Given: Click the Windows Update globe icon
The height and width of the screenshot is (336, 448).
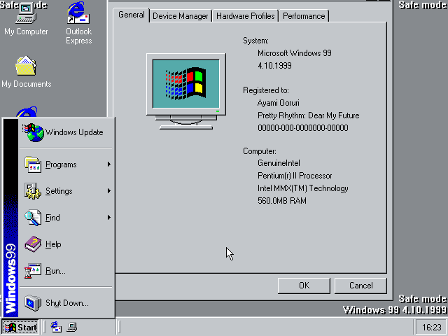Looking at the screenshot, I should point(34,132).
